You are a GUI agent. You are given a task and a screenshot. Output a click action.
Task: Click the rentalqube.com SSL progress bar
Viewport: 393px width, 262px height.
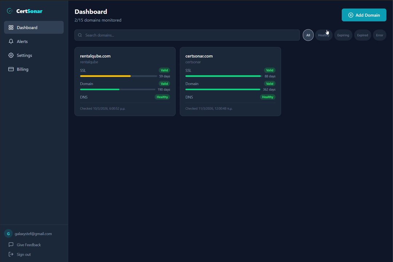[x=118, y=76]
